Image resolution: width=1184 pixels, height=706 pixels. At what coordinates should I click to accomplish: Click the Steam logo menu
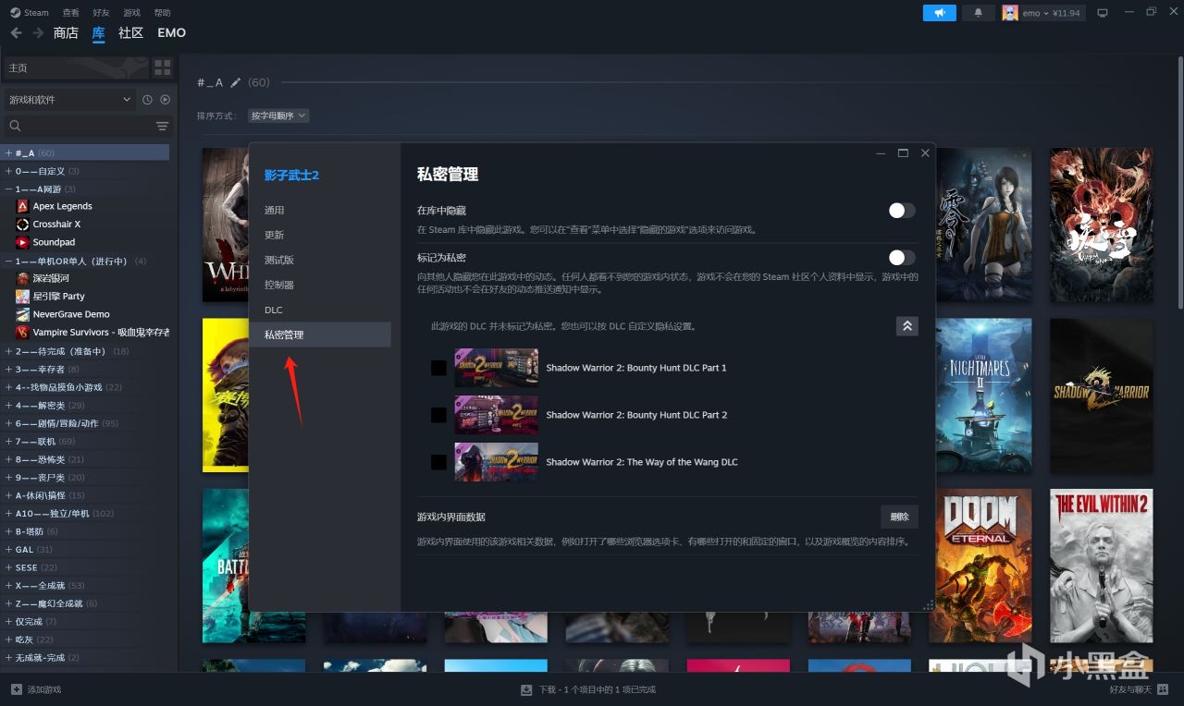(30, 13)
